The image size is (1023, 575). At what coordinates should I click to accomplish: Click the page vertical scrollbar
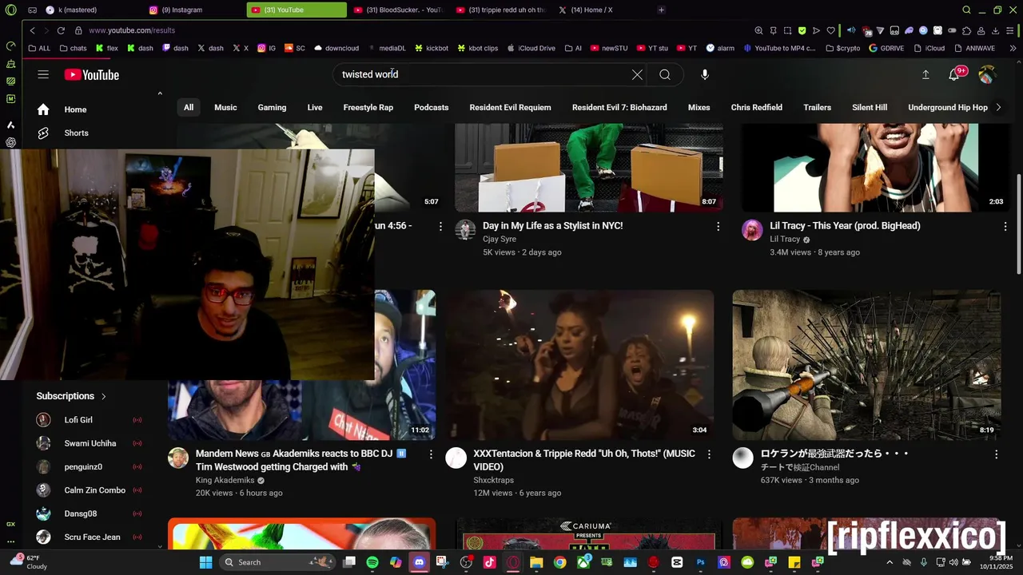coord(1018,225)
